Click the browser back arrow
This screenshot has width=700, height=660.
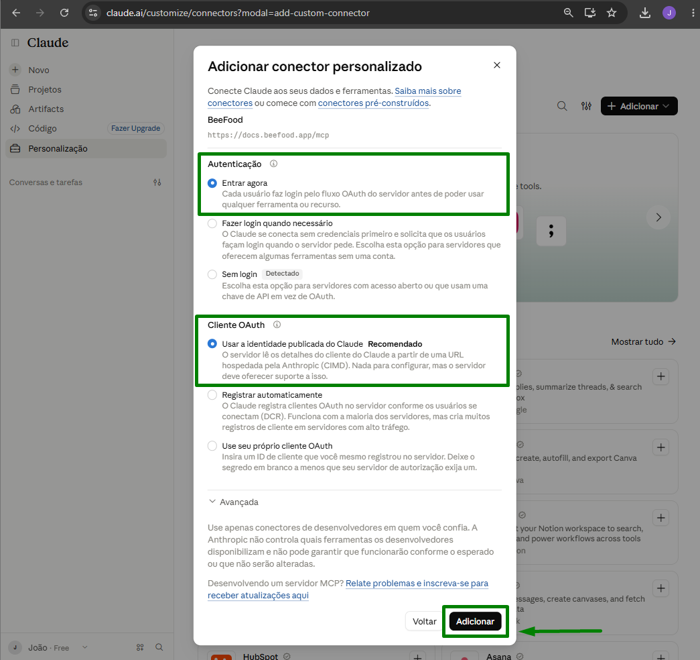tap(16, 13)
